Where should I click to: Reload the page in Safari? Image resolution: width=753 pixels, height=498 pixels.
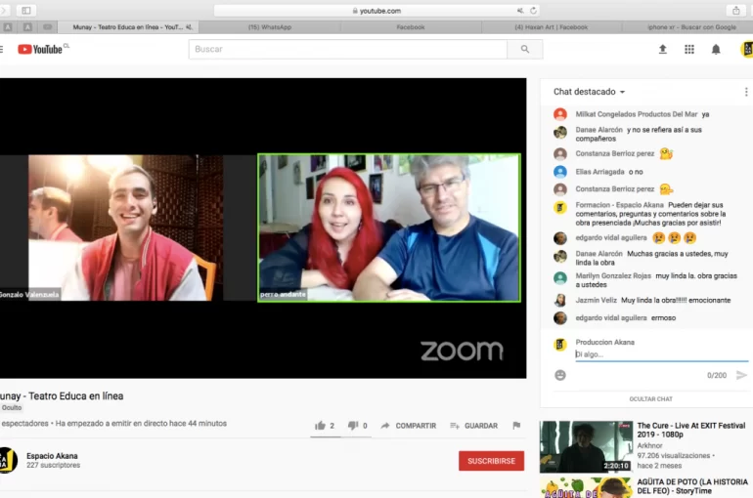pos(533,11)
